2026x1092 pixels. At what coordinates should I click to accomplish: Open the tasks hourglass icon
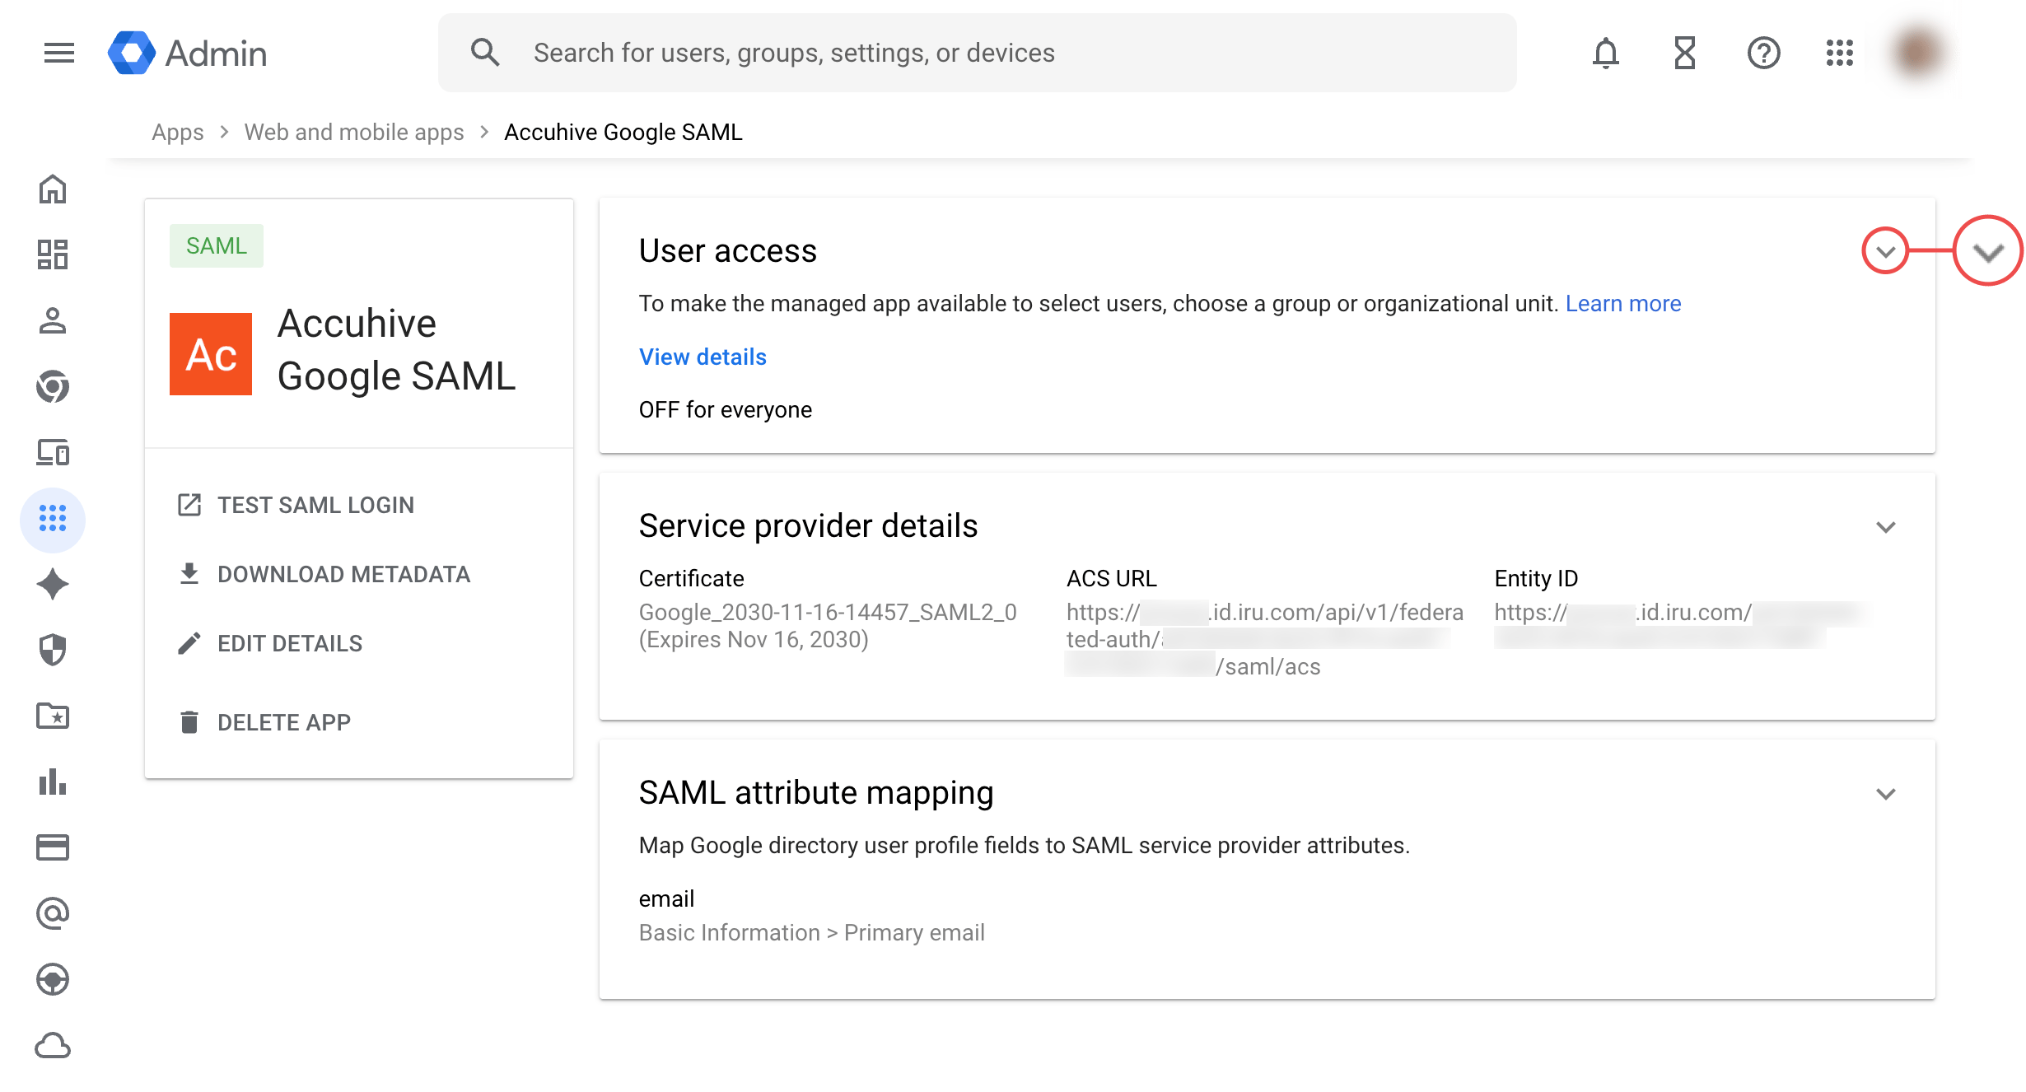click(x=1684, y=54)
